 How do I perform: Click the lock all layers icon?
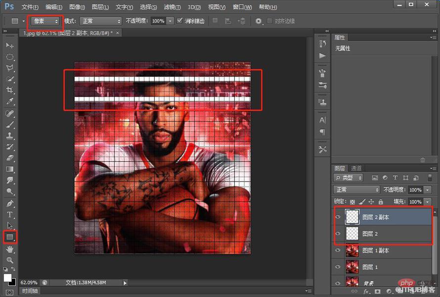(381, 202)
